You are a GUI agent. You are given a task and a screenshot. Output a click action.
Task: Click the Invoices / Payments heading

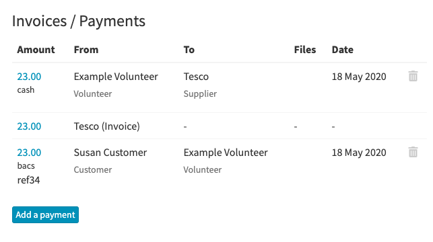pyautogui.click(x=79, y=22)
